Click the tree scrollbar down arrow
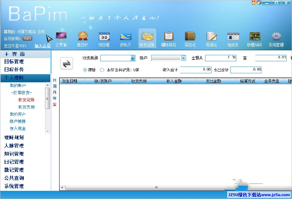This screenshot has height=199, width=292. (48, 131)
